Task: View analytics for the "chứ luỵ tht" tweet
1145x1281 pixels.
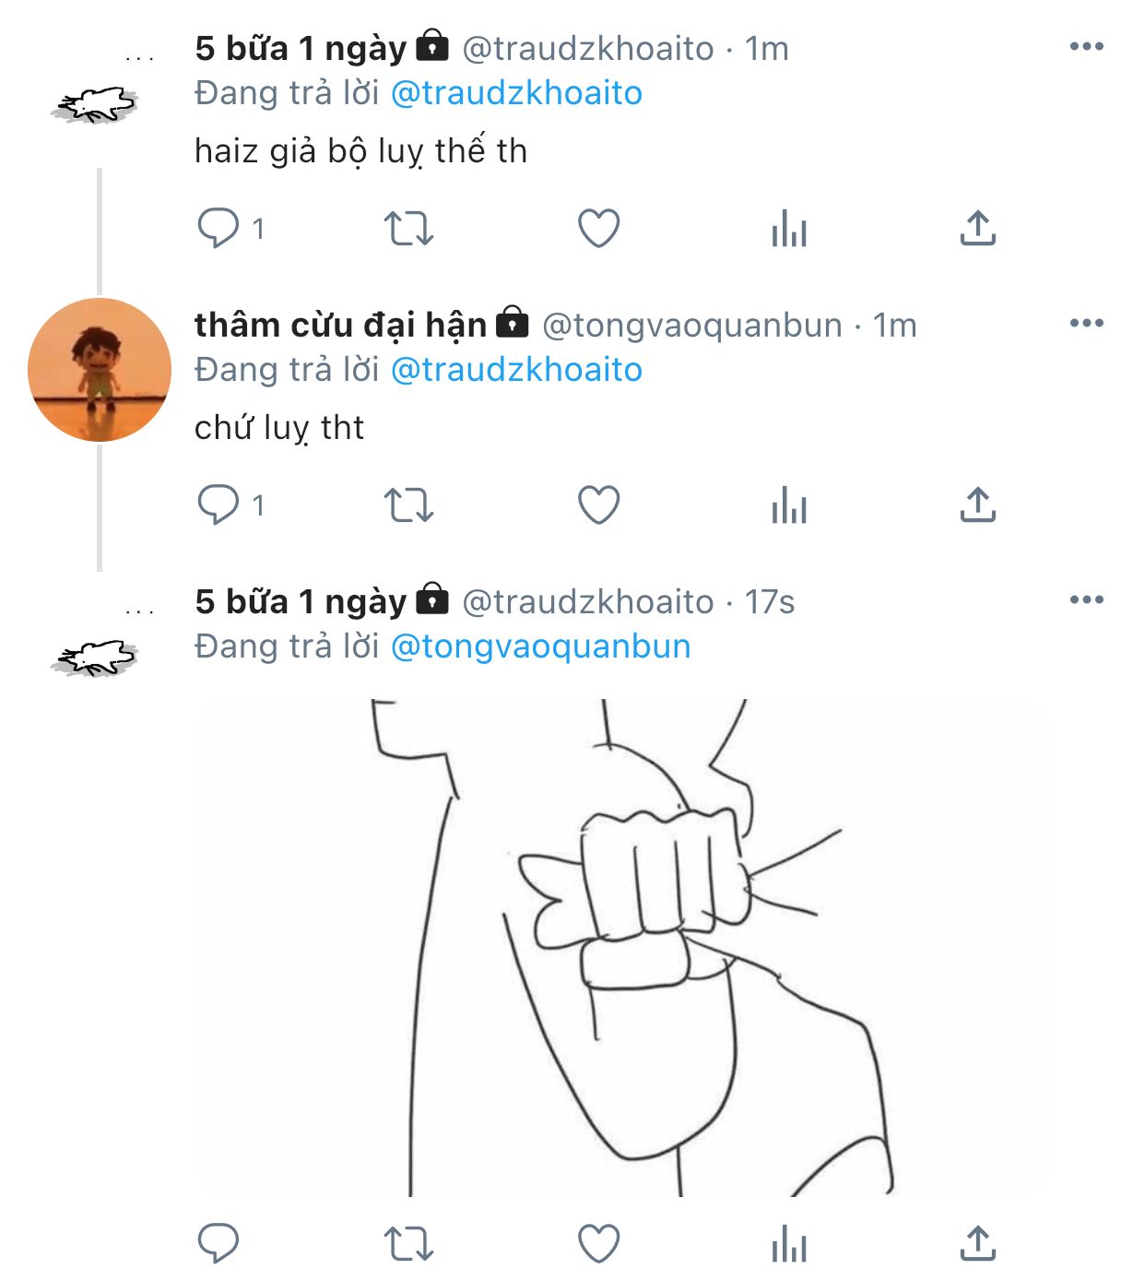Action: pos(789,504)
